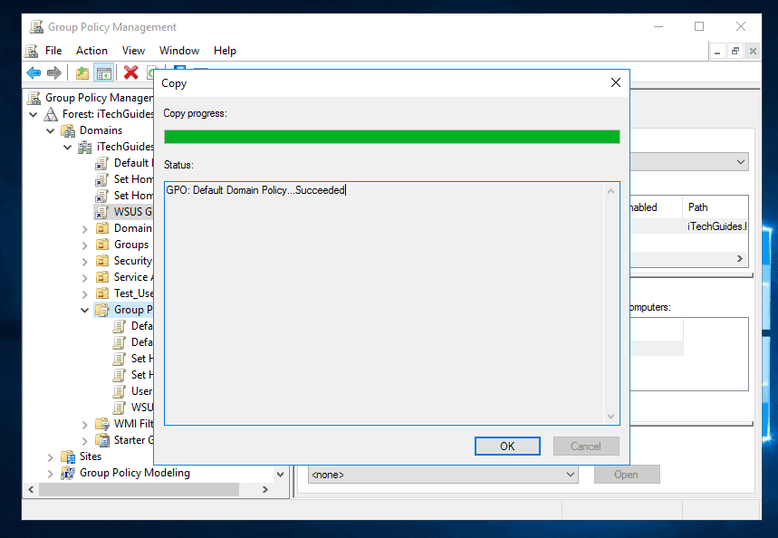Click the Status box scroll down arrow
This screenshot has height=538, width=778.
point(610,416)
